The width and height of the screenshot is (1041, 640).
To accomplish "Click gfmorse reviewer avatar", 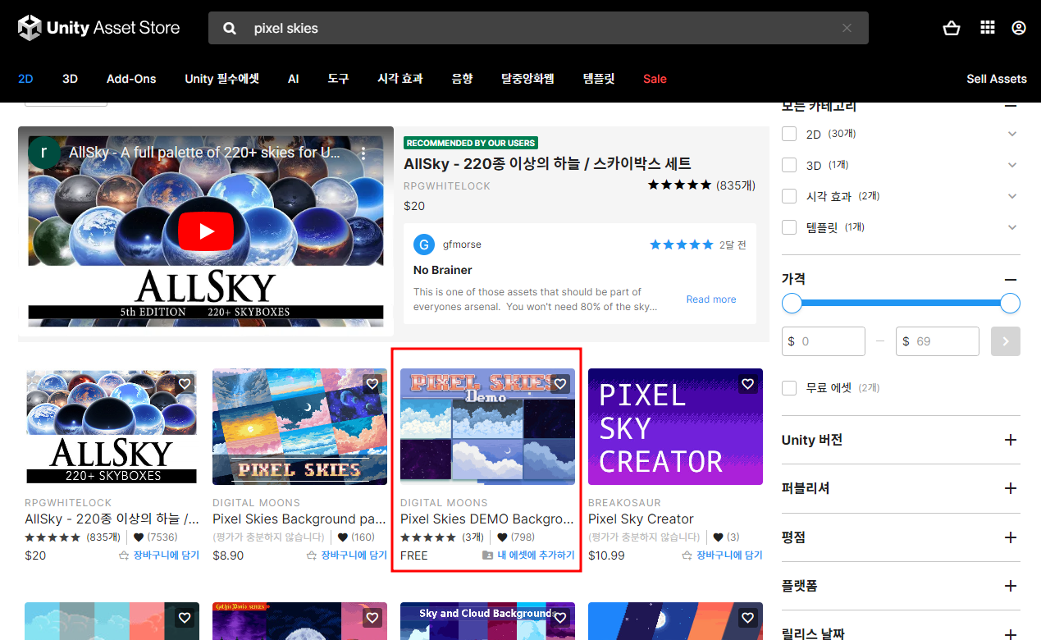I will 424,245.
